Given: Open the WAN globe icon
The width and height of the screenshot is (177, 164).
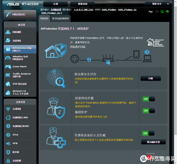Looking at the screenshot, I should 8,126.
